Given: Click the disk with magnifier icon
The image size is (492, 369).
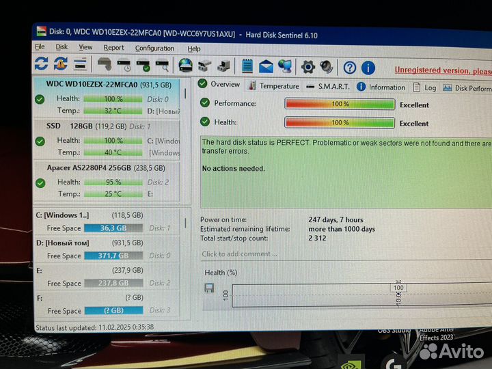Looking at the screenshot, I should click(163, 66).
